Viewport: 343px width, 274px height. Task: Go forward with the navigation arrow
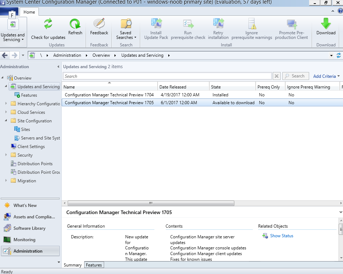(14, 55)
